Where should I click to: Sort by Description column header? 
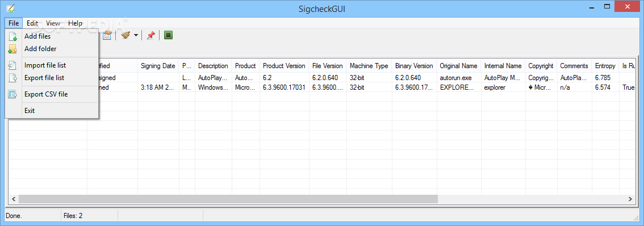coord(213,66)
